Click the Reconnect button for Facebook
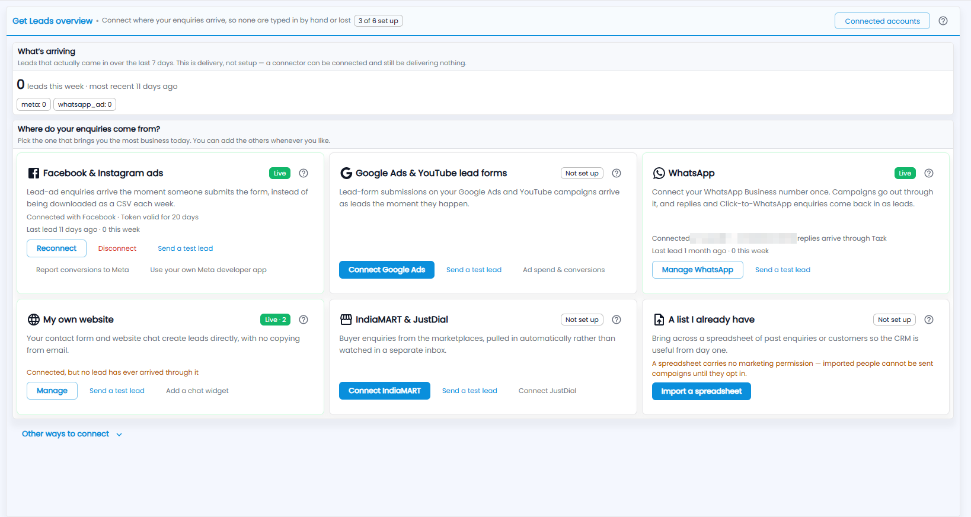This screenshot has height=517, width=971. (x=56, y=248)
